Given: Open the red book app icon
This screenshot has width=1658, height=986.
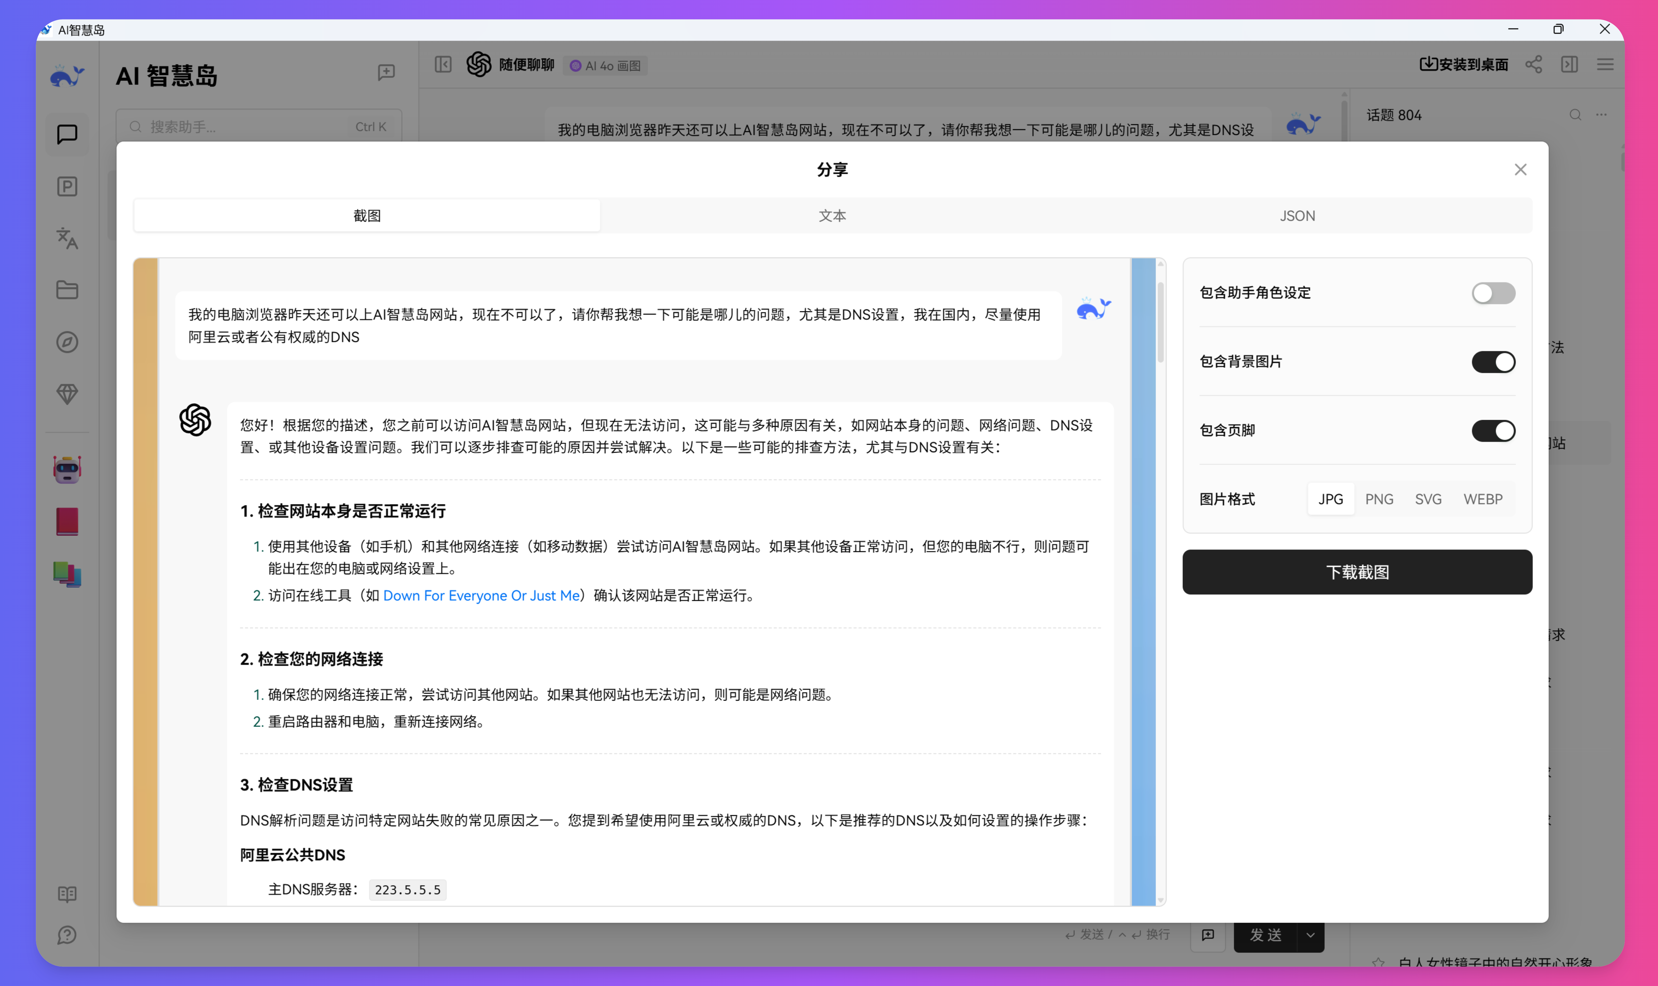Looking at the screenshot, I should click(67, 522).
